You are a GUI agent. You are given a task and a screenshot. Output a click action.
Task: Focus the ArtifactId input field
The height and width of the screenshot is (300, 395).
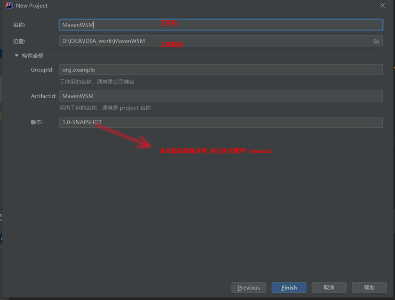[x=221, y=96]
